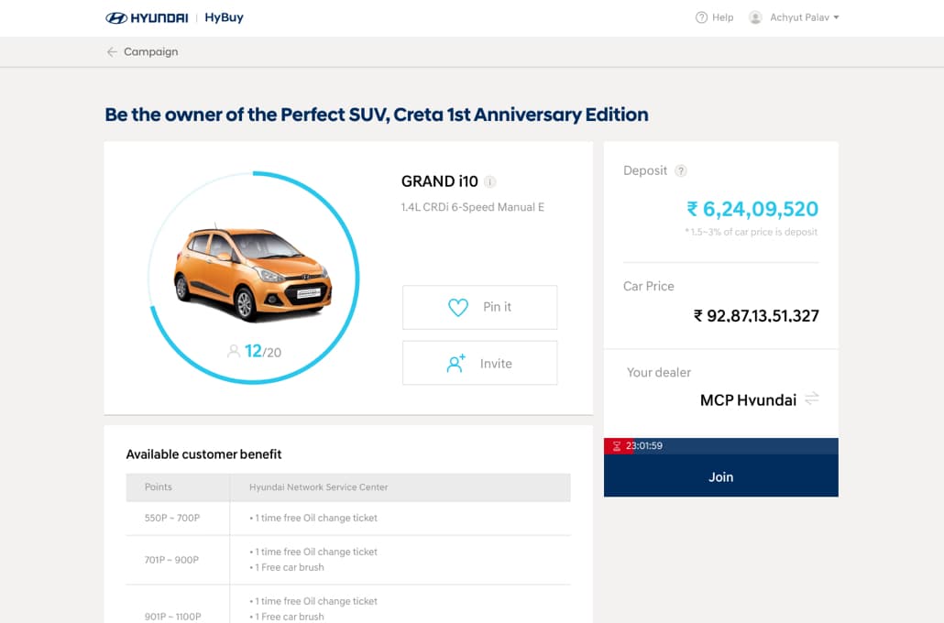Click the swap dealer arrows icon
944x623 pixels.
811,399
